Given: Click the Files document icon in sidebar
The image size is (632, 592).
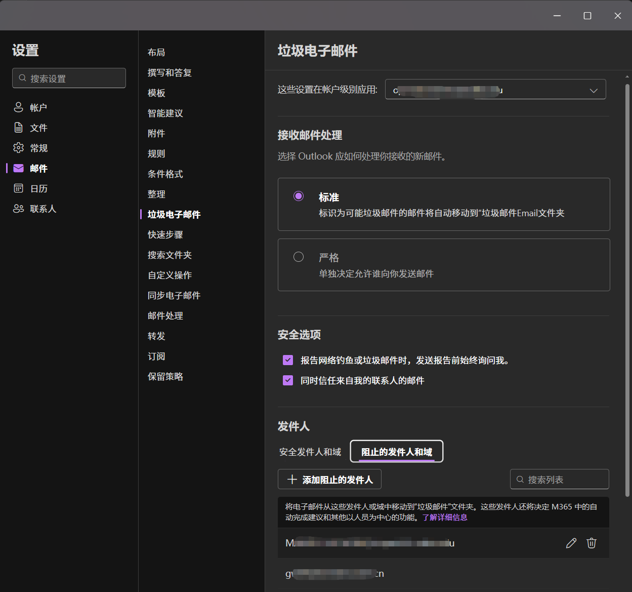Looking at the screenshot, I should (19, 128).
